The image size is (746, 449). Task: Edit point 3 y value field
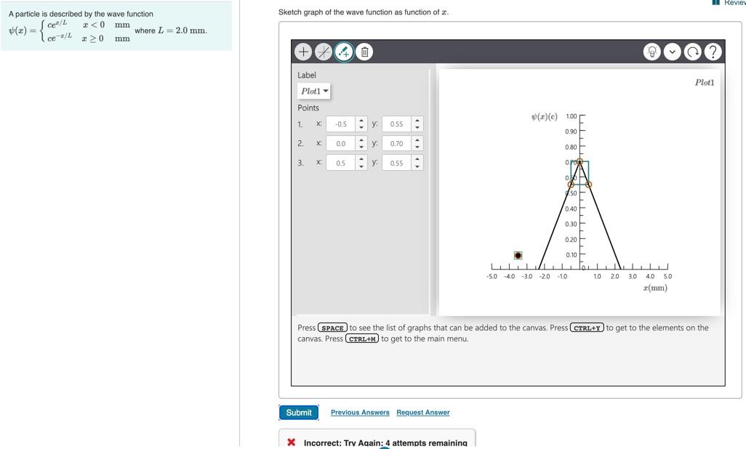(396, 163)
